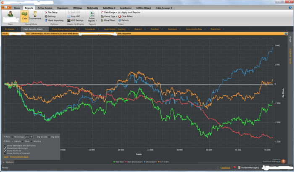Select Big blinds for the Y-axis
This screenshot has width=294, height=172.
[35, 137]
